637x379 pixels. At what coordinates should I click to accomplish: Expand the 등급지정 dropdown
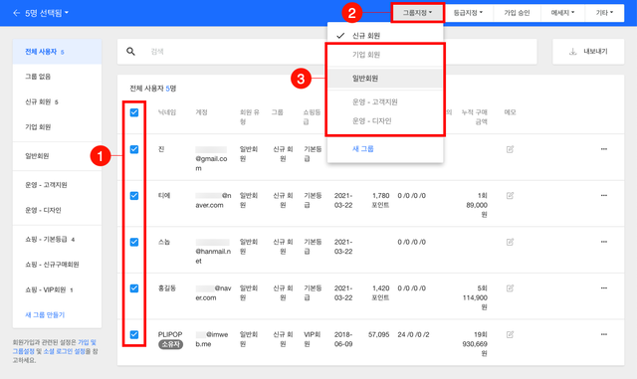[468, 13]
